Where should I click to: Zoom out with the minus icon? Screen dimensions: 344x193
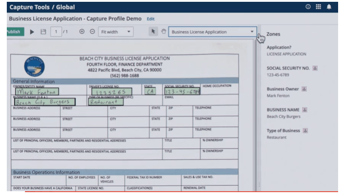pyautogui.click(x=92, y=32)
